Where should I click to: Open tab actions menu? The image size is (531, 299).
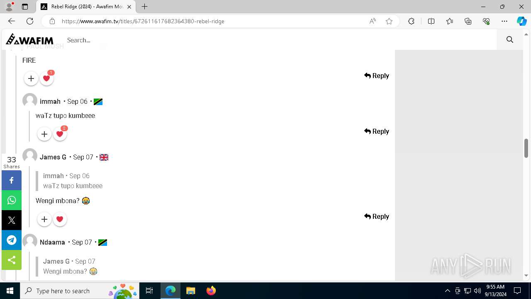click(x=25, y=7)
